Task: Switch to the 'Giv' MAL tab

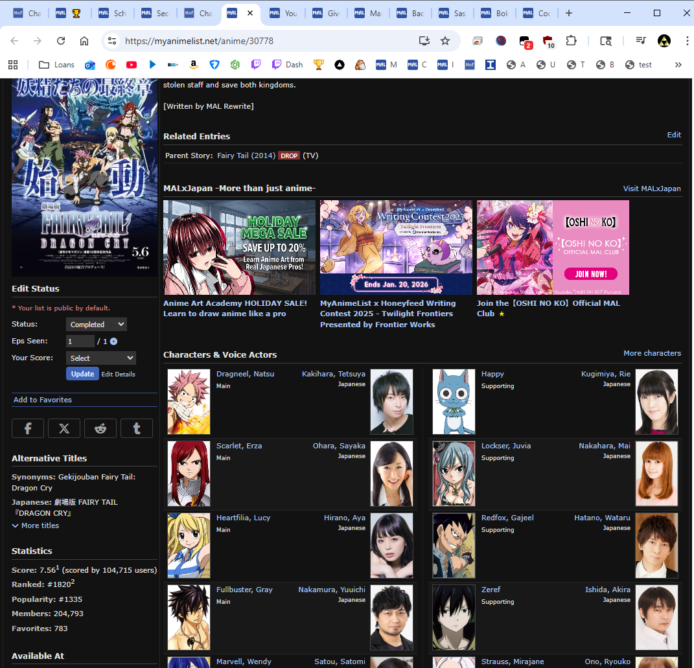Action: click(327, 13)
